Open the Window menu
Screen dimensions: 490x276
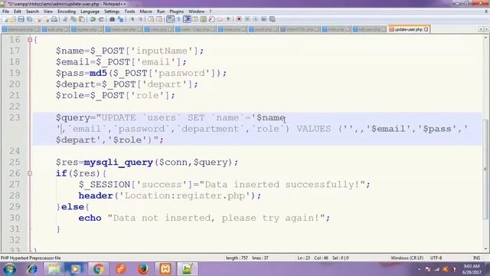coord(196,11)
